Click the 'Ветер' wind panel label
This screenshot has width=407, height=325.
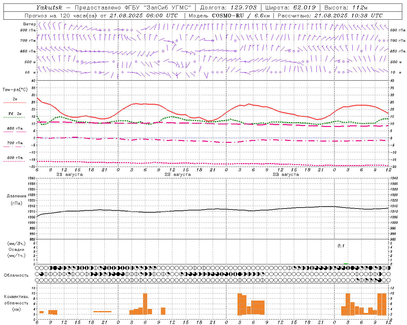point(29,24)
